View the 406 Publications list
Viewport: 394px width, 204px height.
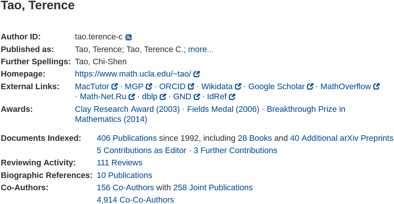click(x=126, y=138)
